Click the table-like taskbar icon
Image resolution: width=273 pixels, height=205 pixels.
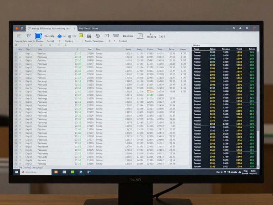click(x=64, y=172)
